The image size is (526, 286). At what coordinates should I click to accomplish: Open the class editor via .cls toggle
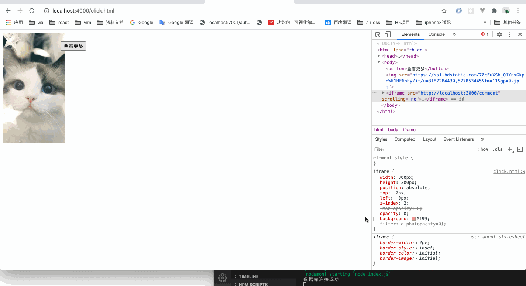[497, 149]
